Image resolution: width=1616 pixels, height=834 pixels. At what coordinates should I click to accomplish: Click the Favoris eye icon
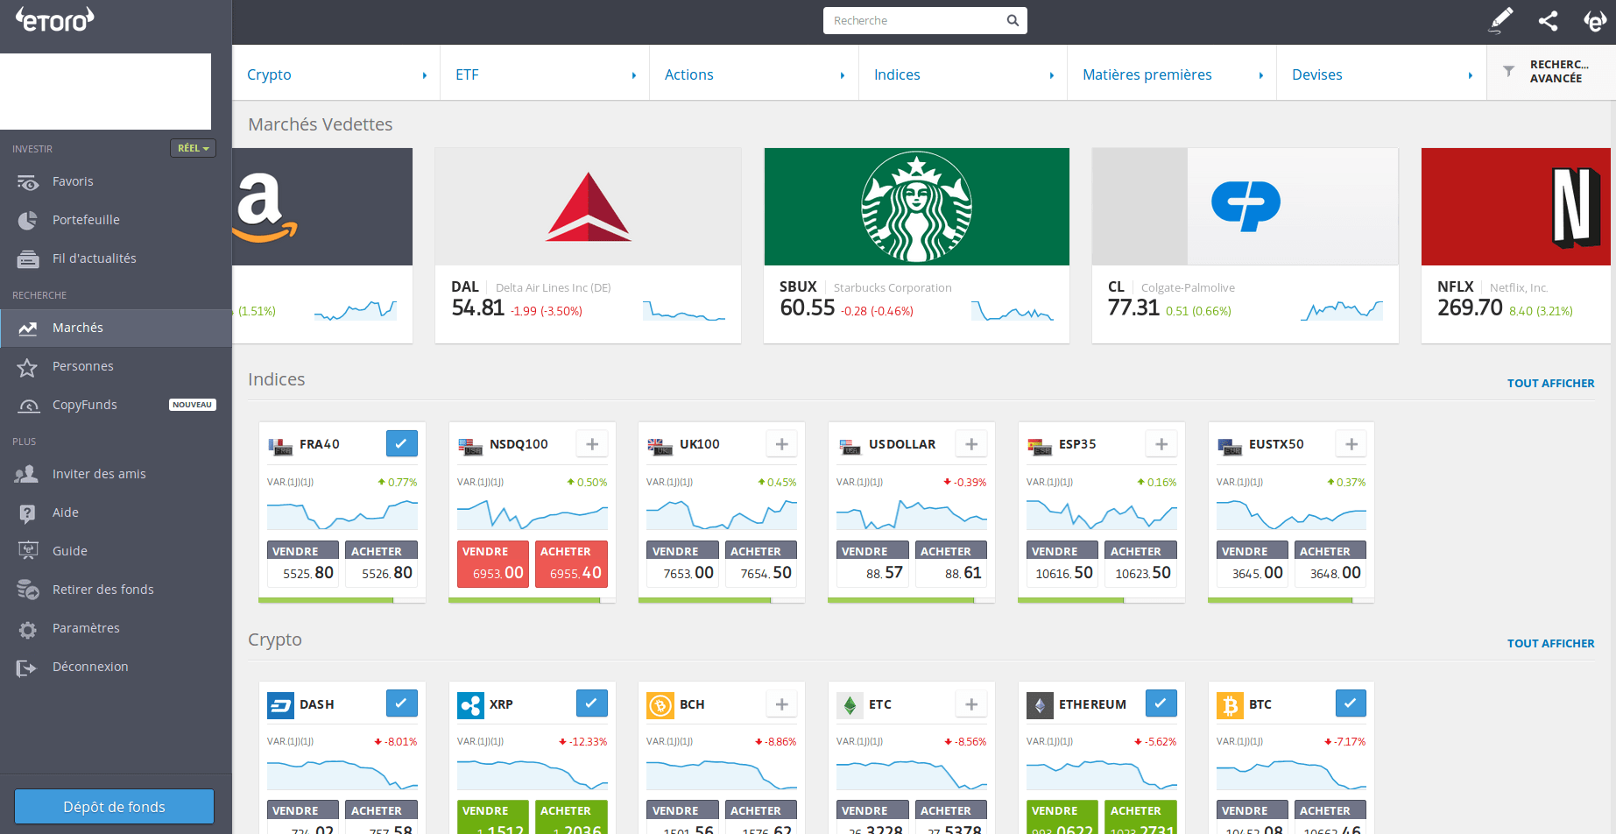[x=28, y=182]
